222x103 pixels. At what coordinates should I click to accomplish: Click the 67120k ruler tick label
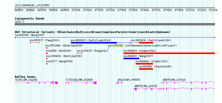click(x=213, y=10)
